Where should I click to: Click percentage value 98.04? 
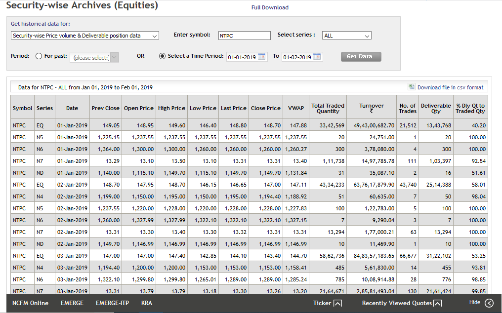[x=479, y=196]
